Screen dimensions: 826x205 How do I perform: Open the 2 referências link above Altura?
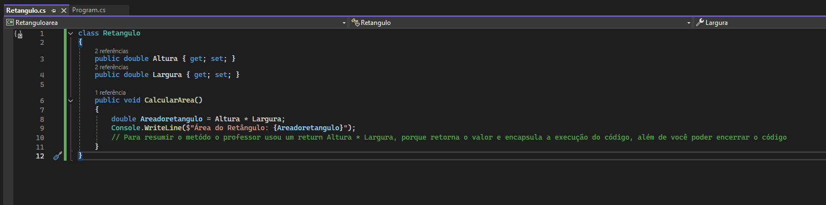point(112,51)
